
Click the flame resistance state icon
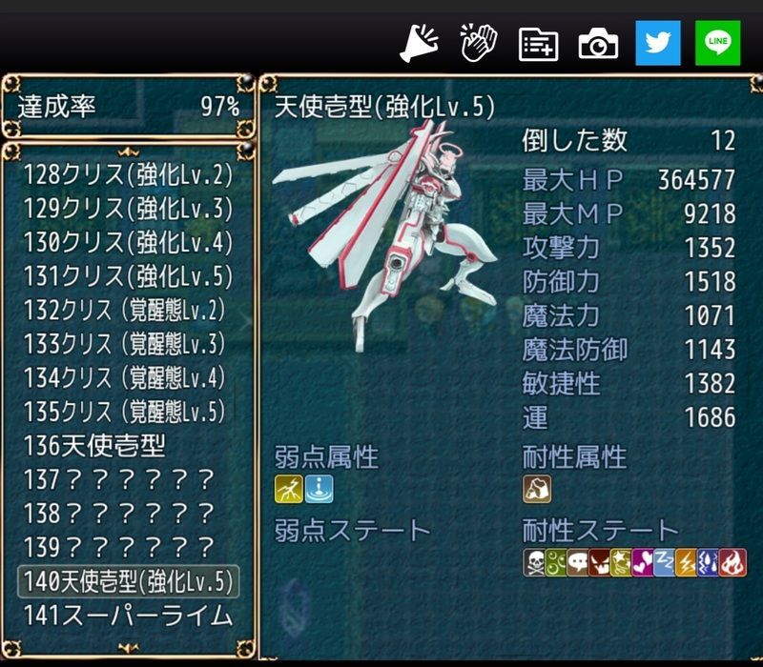click(x=733, y=563)
